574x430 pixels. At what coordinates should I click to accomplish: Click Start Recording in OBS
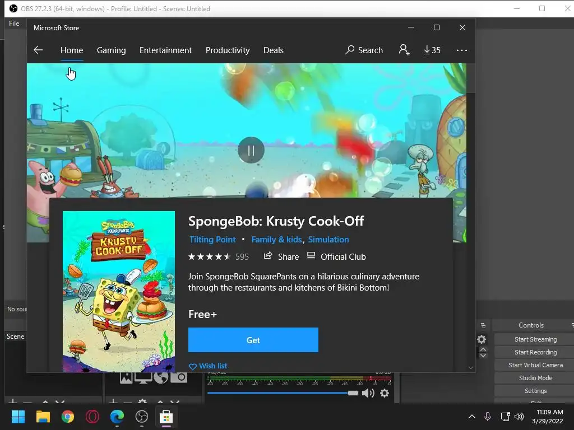tap(535, 352)
